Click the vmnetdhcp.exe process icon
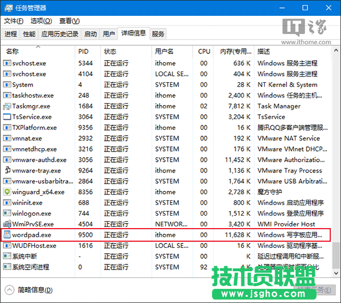Viewport: 341px width, 303px height. pos(7,149)
